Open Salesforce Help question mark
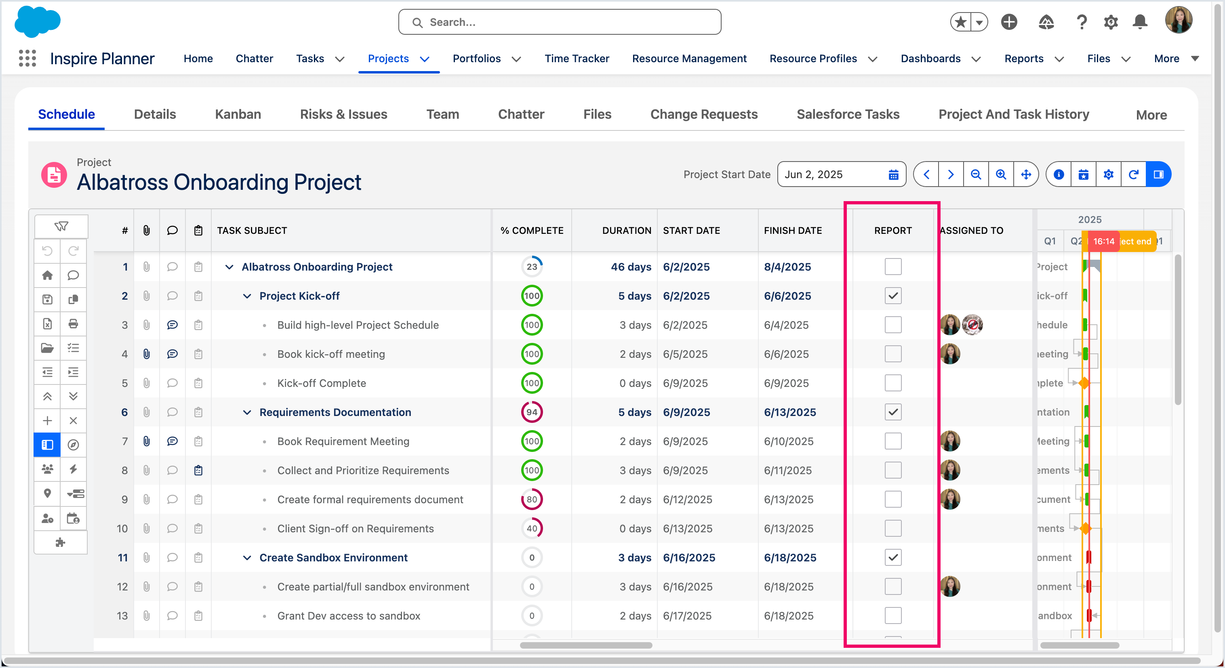This screenshot has width=1225, height=668. [1082, 22]
